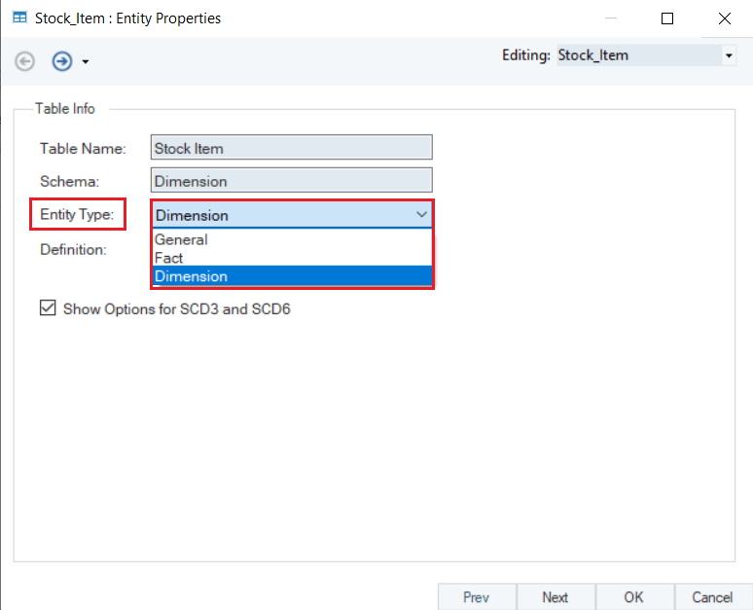Maximize the Entity Properties window

667,18
